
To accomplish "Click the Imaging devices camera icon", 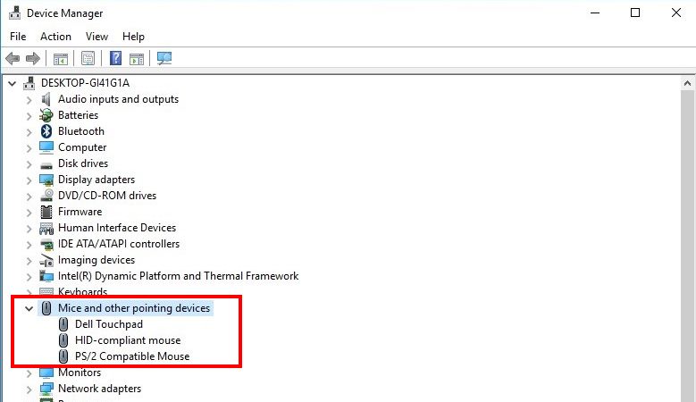I will 46,260.
